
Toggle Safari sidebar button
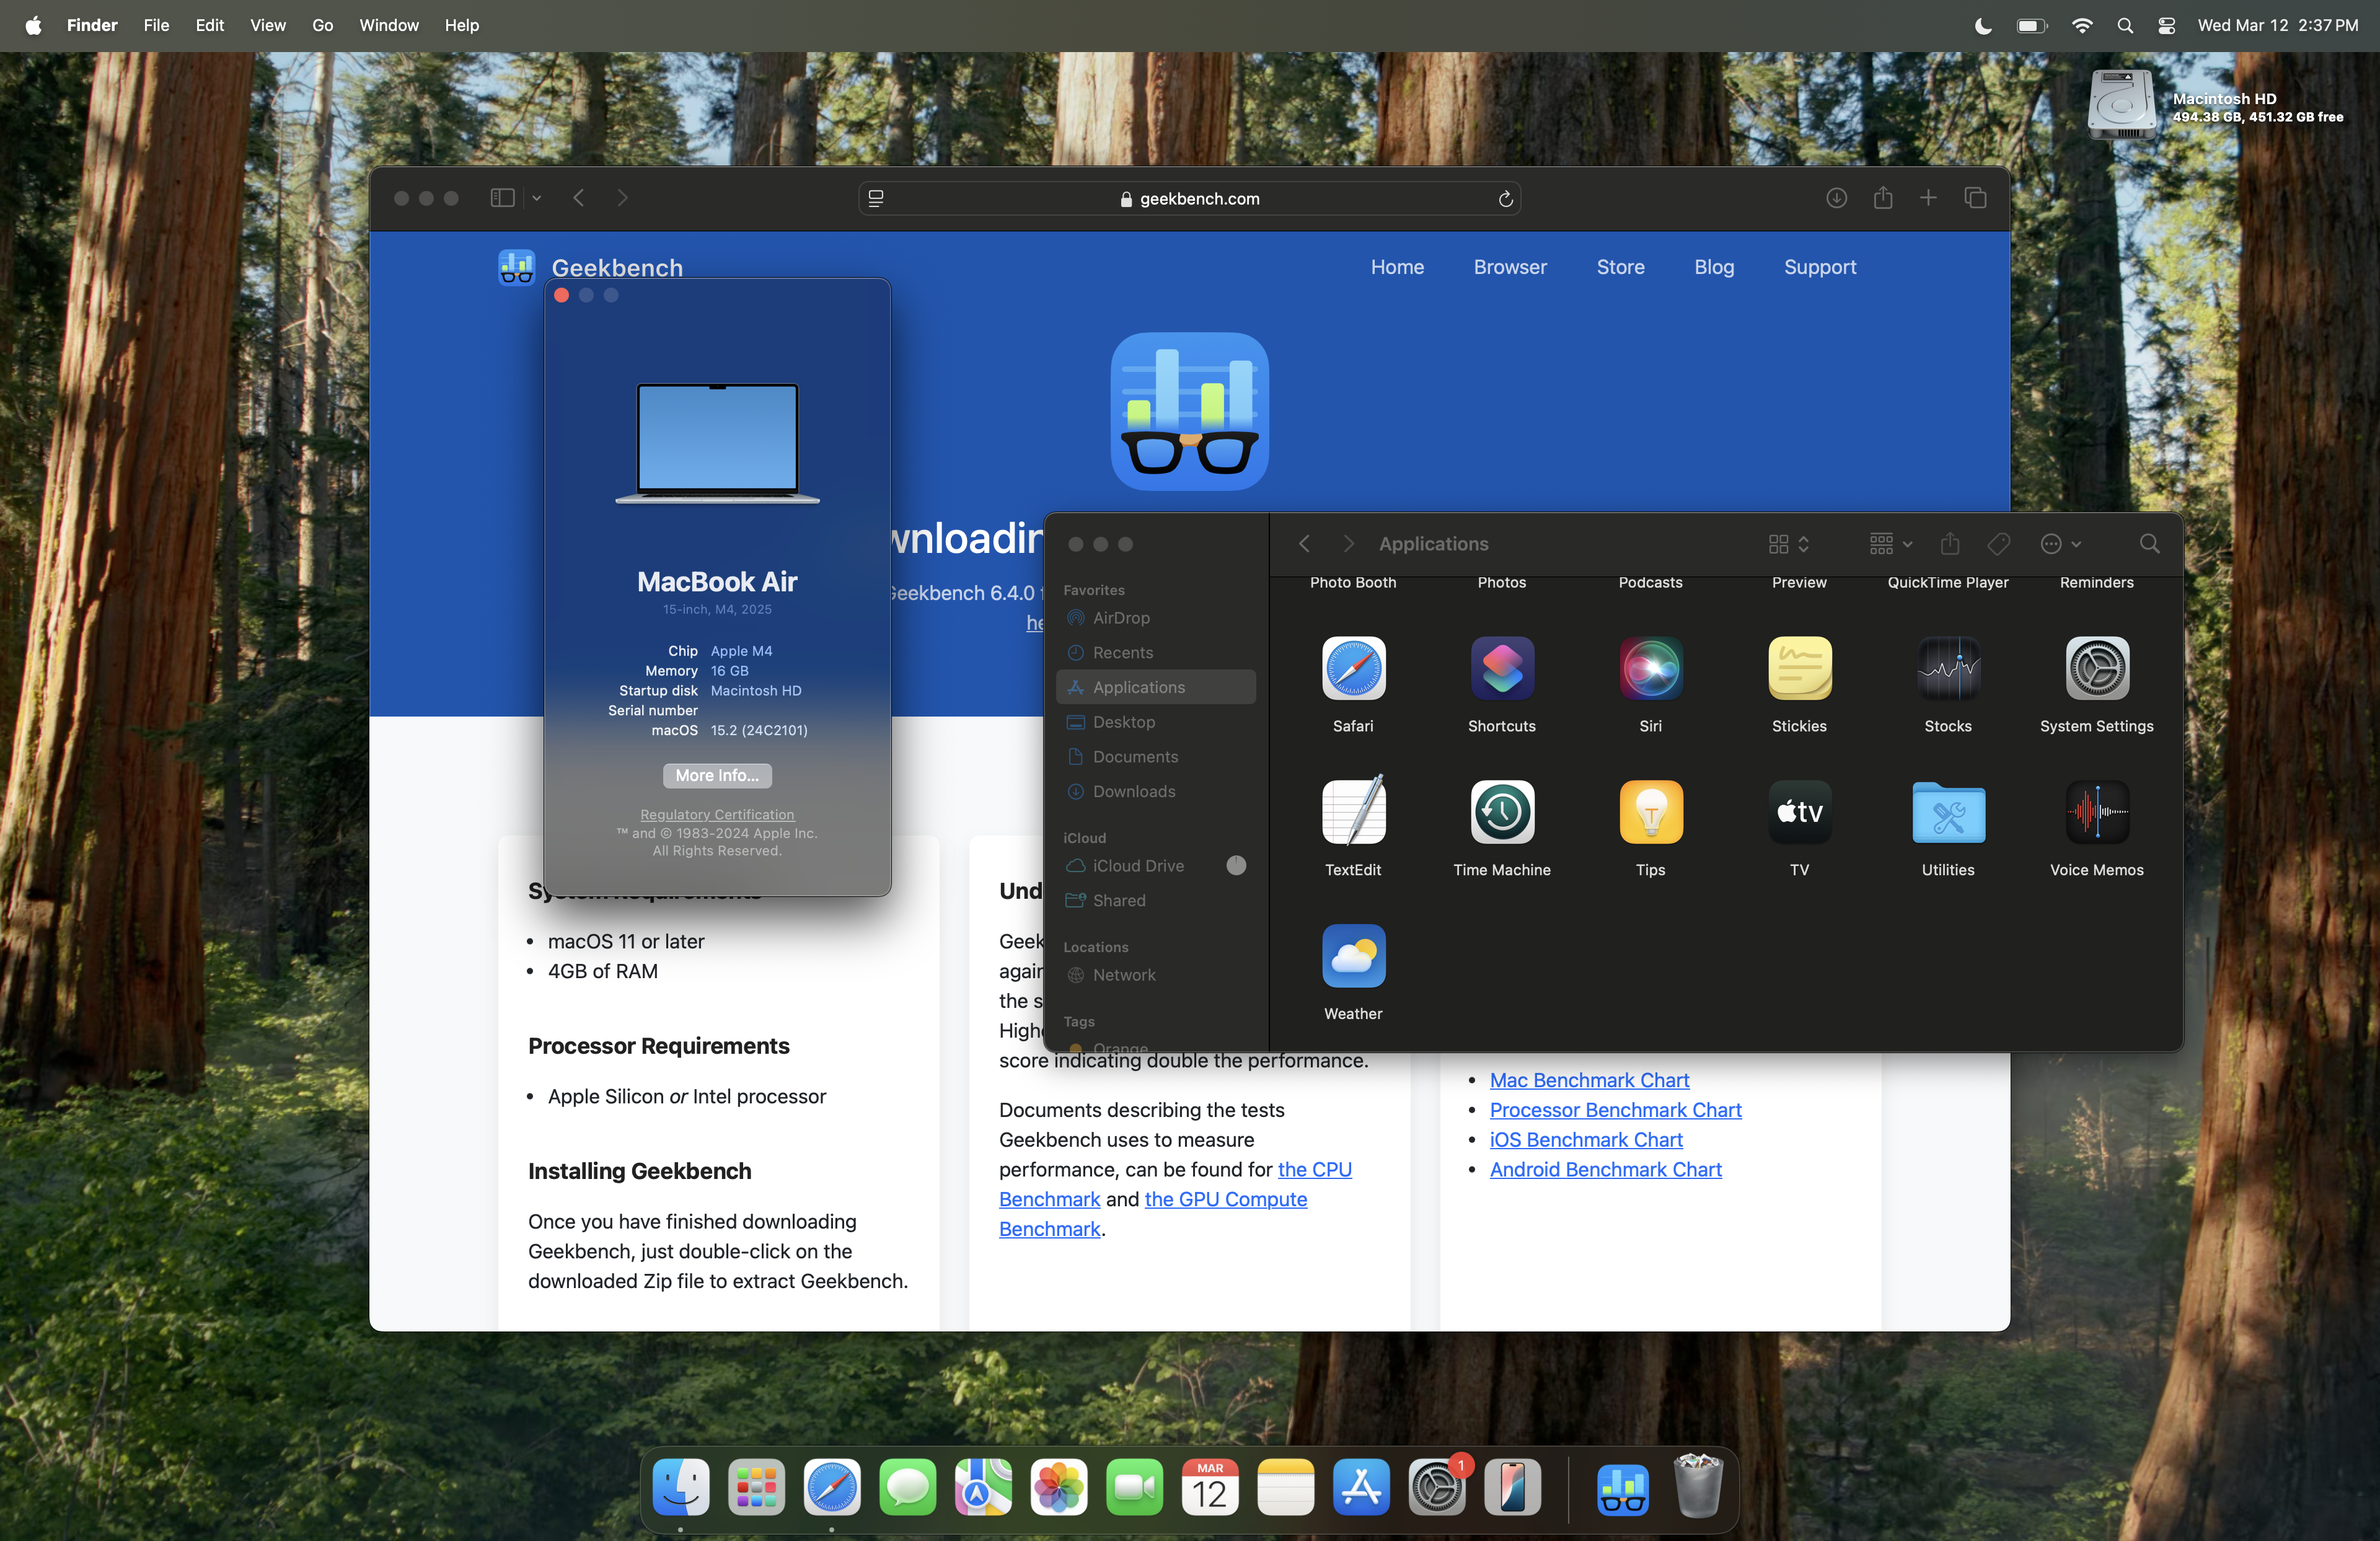point(502,198)
